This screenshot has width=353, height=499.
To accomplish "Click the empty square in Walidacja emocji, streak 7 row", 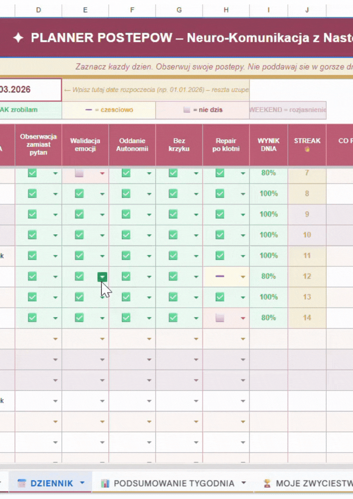I will tap(79, 173).
